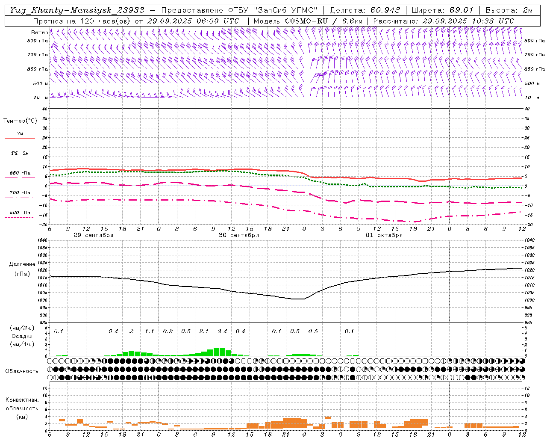The image size is (547, 438).
Task: Click the station title Yug_Khanty-Mansiysk_23933
Action: (77, 10)
